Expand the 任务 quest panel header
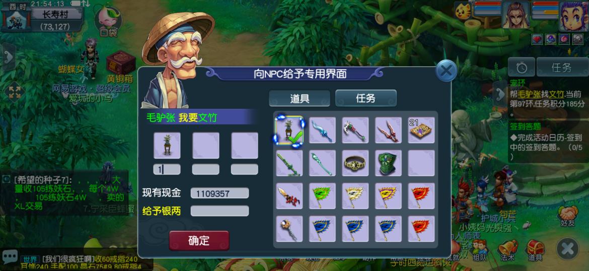 click(x=562, y=67)
